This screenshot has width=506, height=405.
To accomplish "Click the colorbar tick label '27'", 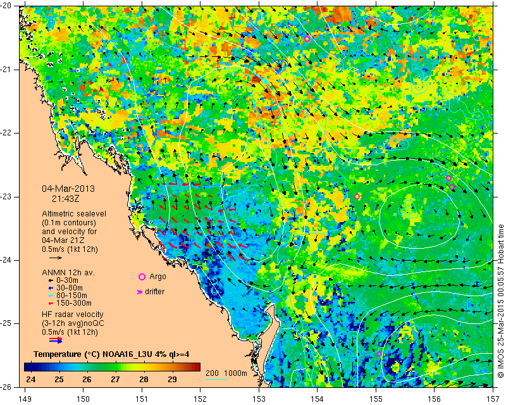I will 115,379.
